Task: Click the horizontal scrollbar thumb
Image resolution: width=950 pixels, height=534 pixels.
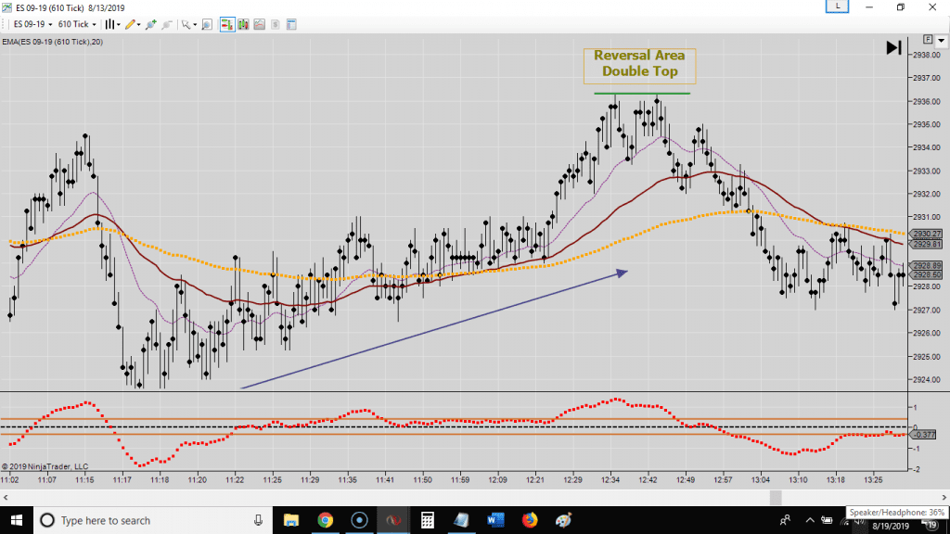Action: point(776,498)
